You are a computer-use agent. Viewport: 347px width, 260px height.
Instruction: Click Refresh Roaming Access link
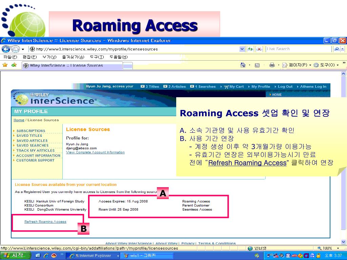45,222
